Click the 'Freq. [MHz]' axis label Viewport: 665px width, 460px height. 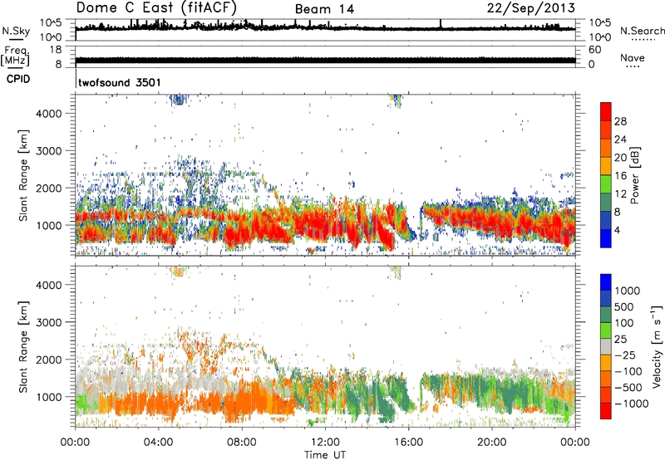(15, 56)
